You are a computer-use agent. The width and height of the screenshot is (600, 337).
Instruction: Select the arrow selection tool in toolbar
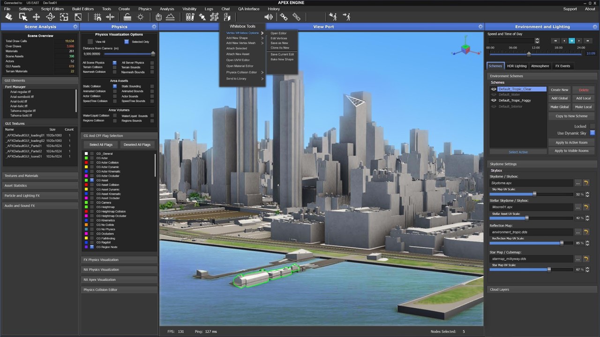22,17
